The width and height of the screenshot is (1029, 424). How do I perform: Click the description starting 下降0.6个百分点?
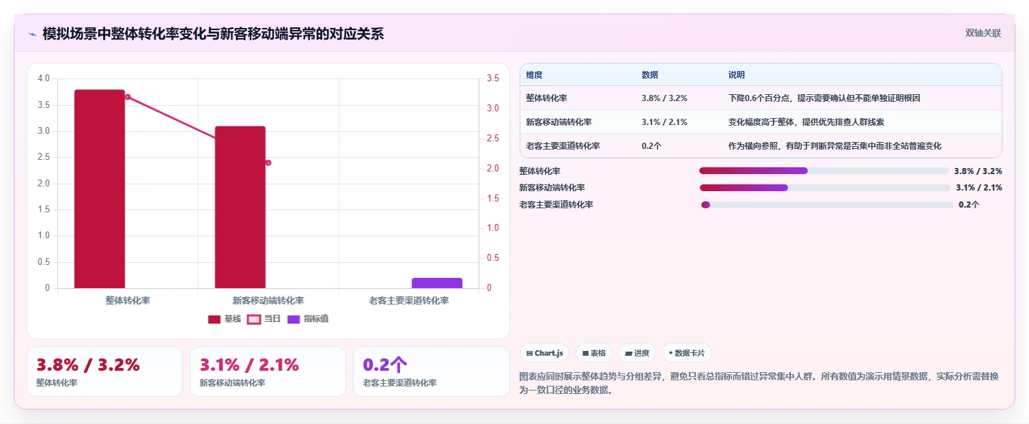coord(824,98)
